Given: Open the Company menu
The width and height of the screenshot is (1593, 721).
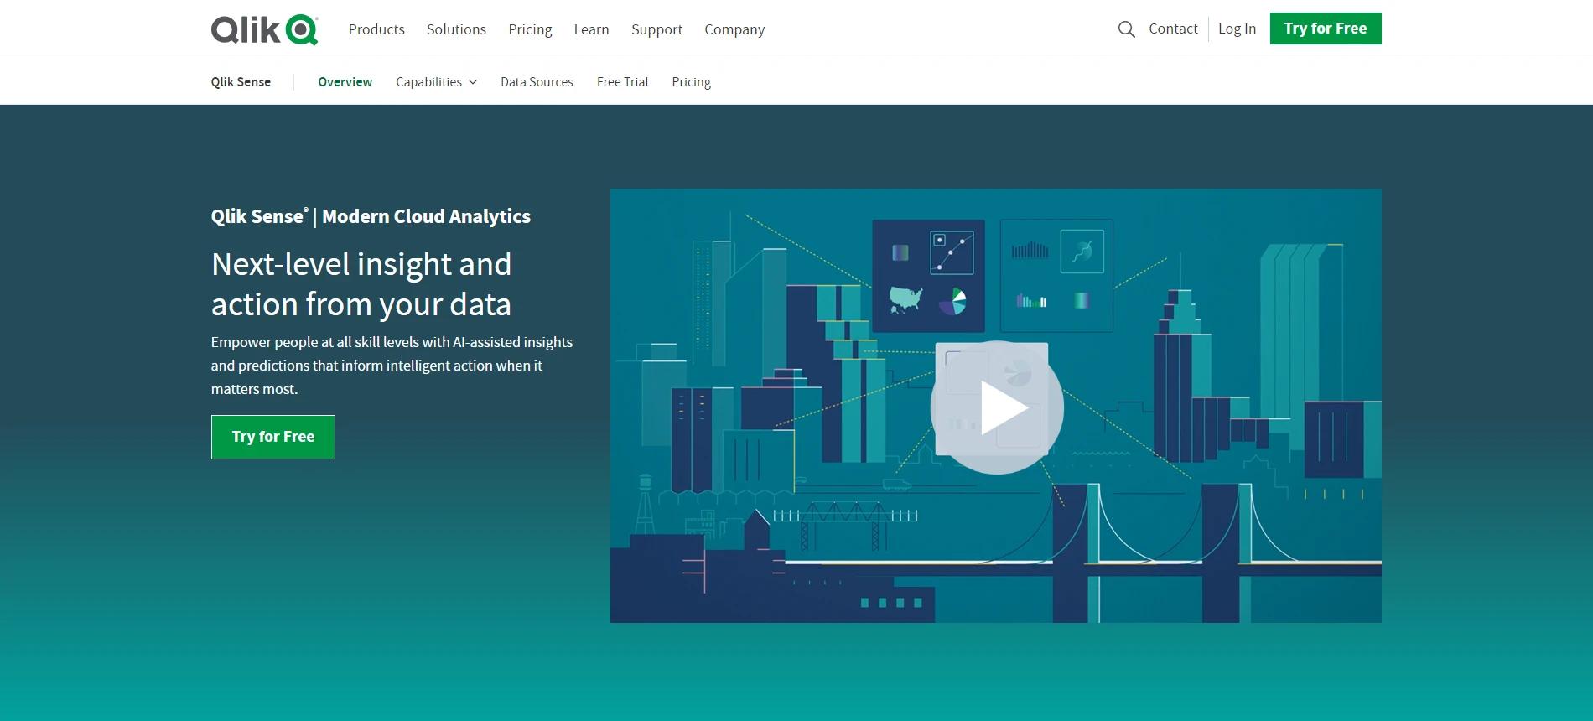Looking at the screenshot, I should pyautogui.click(x=734, y=29).
